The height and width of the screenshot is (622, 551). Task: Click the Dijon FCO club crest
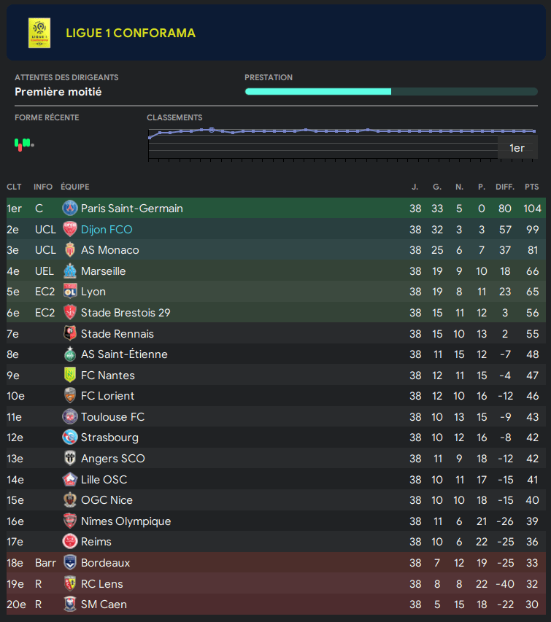tap(70, 229)
